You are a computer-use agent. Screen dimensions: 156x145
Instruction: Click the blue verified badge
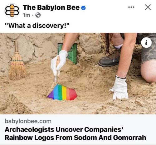click(x=83, y=8)
